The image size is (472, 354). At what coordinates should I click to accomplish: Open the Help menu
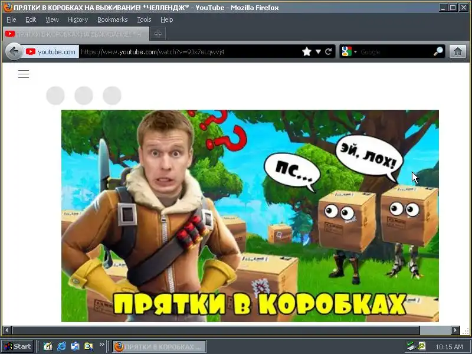(167, 19)
